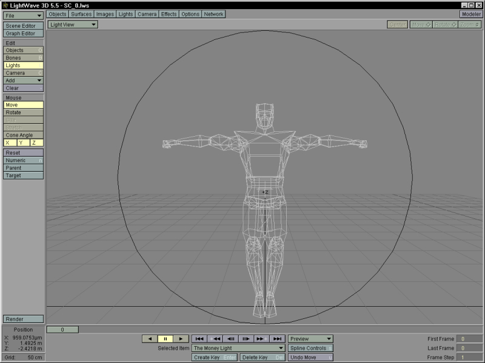Jump to the last frame
485x363 pixels.
point(278,339)
